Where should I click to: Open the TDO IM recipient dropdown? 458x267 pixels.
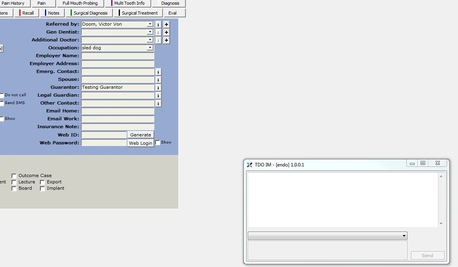(404, 236)
